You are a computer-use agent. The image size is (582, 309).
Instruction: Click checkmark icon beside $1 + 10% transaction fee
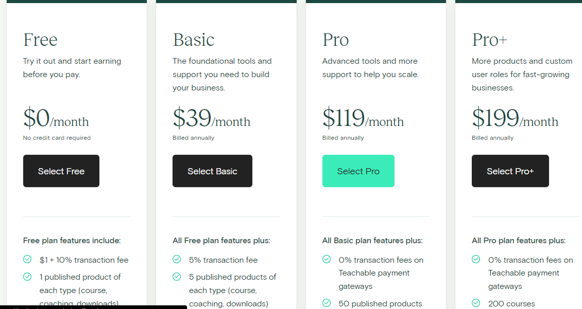point(27,260)
